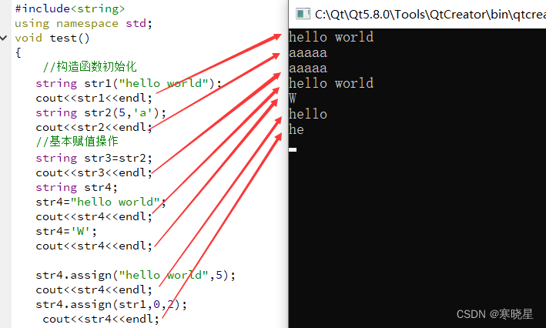Click line 'str4.assign("hello world",5);'
This screenshot has height=328, width=546.
(136, 276)
